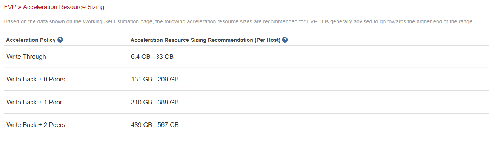
Task: Click the help icon beside Acceleration Policy
Action: click(x=60, y=40)
